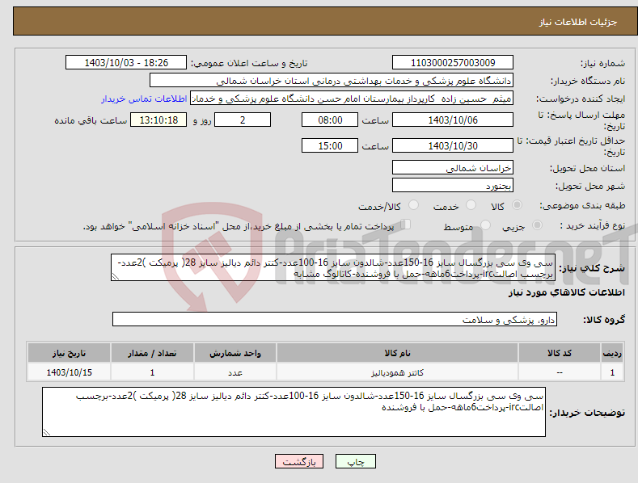Click the response deadline date 1403/10/06

coord(453,120)
